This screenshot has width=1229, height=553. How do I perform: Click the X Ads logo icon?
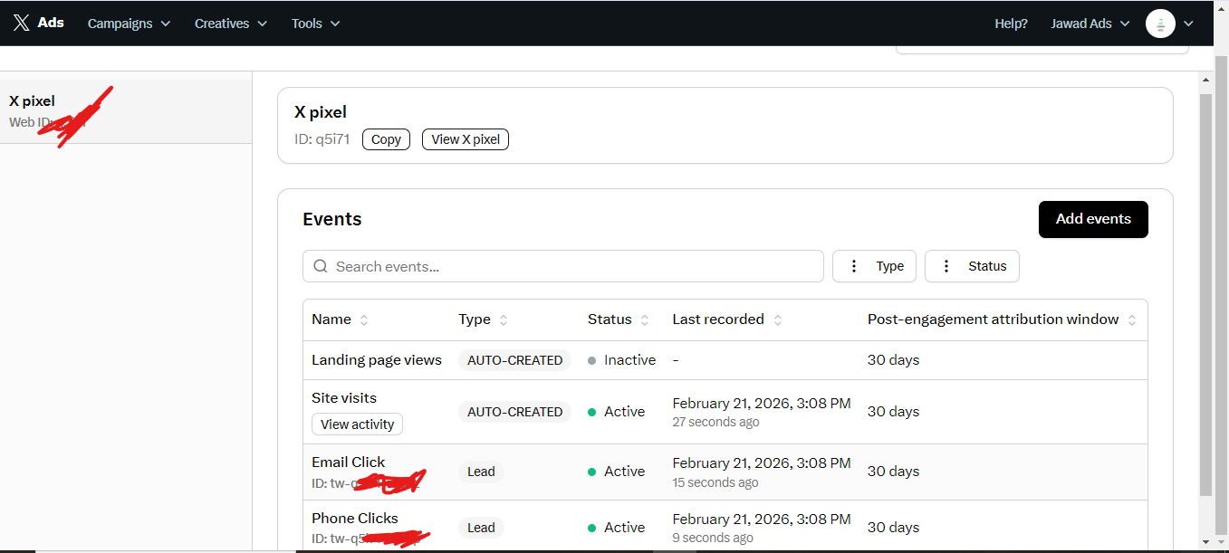point(22,24)
